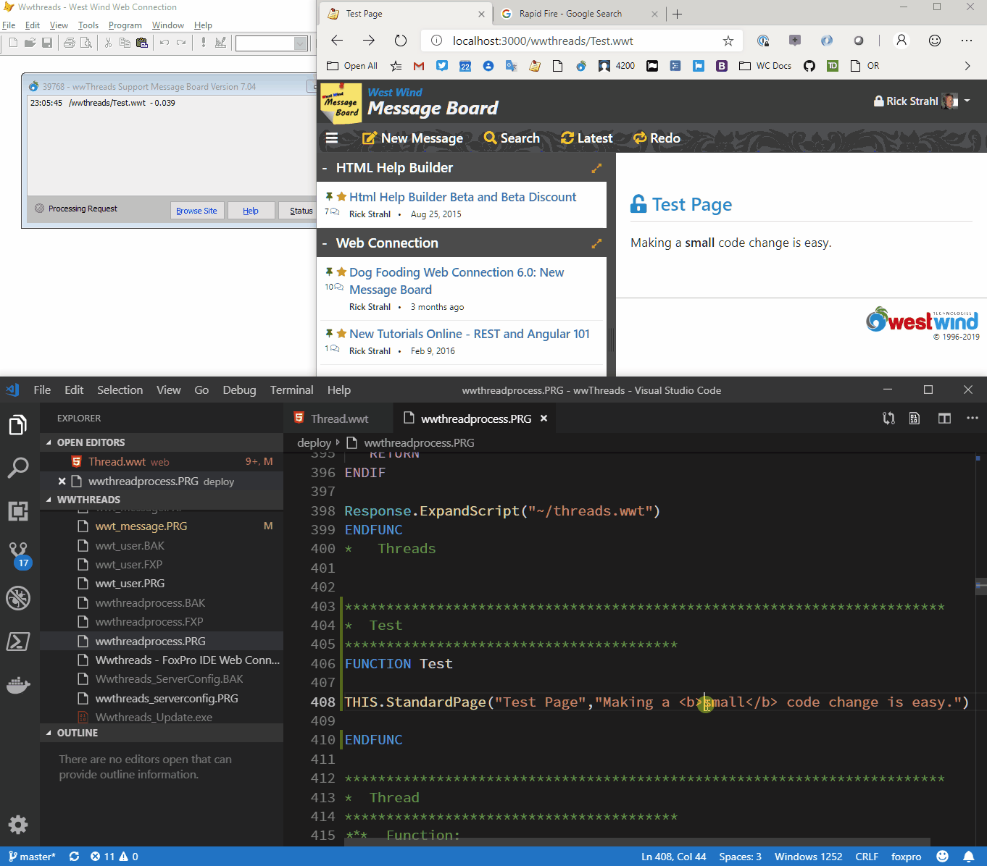987x866 pixels.
Task: Click the GitHub icon on the bookmarks bar
Action: [809, 65]
